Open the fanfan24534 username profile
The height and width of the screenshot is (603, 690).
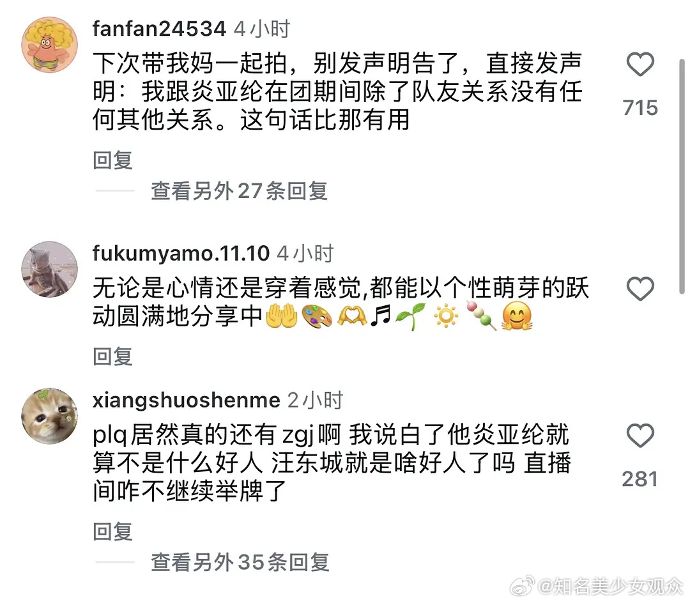[x=159, y=29]
